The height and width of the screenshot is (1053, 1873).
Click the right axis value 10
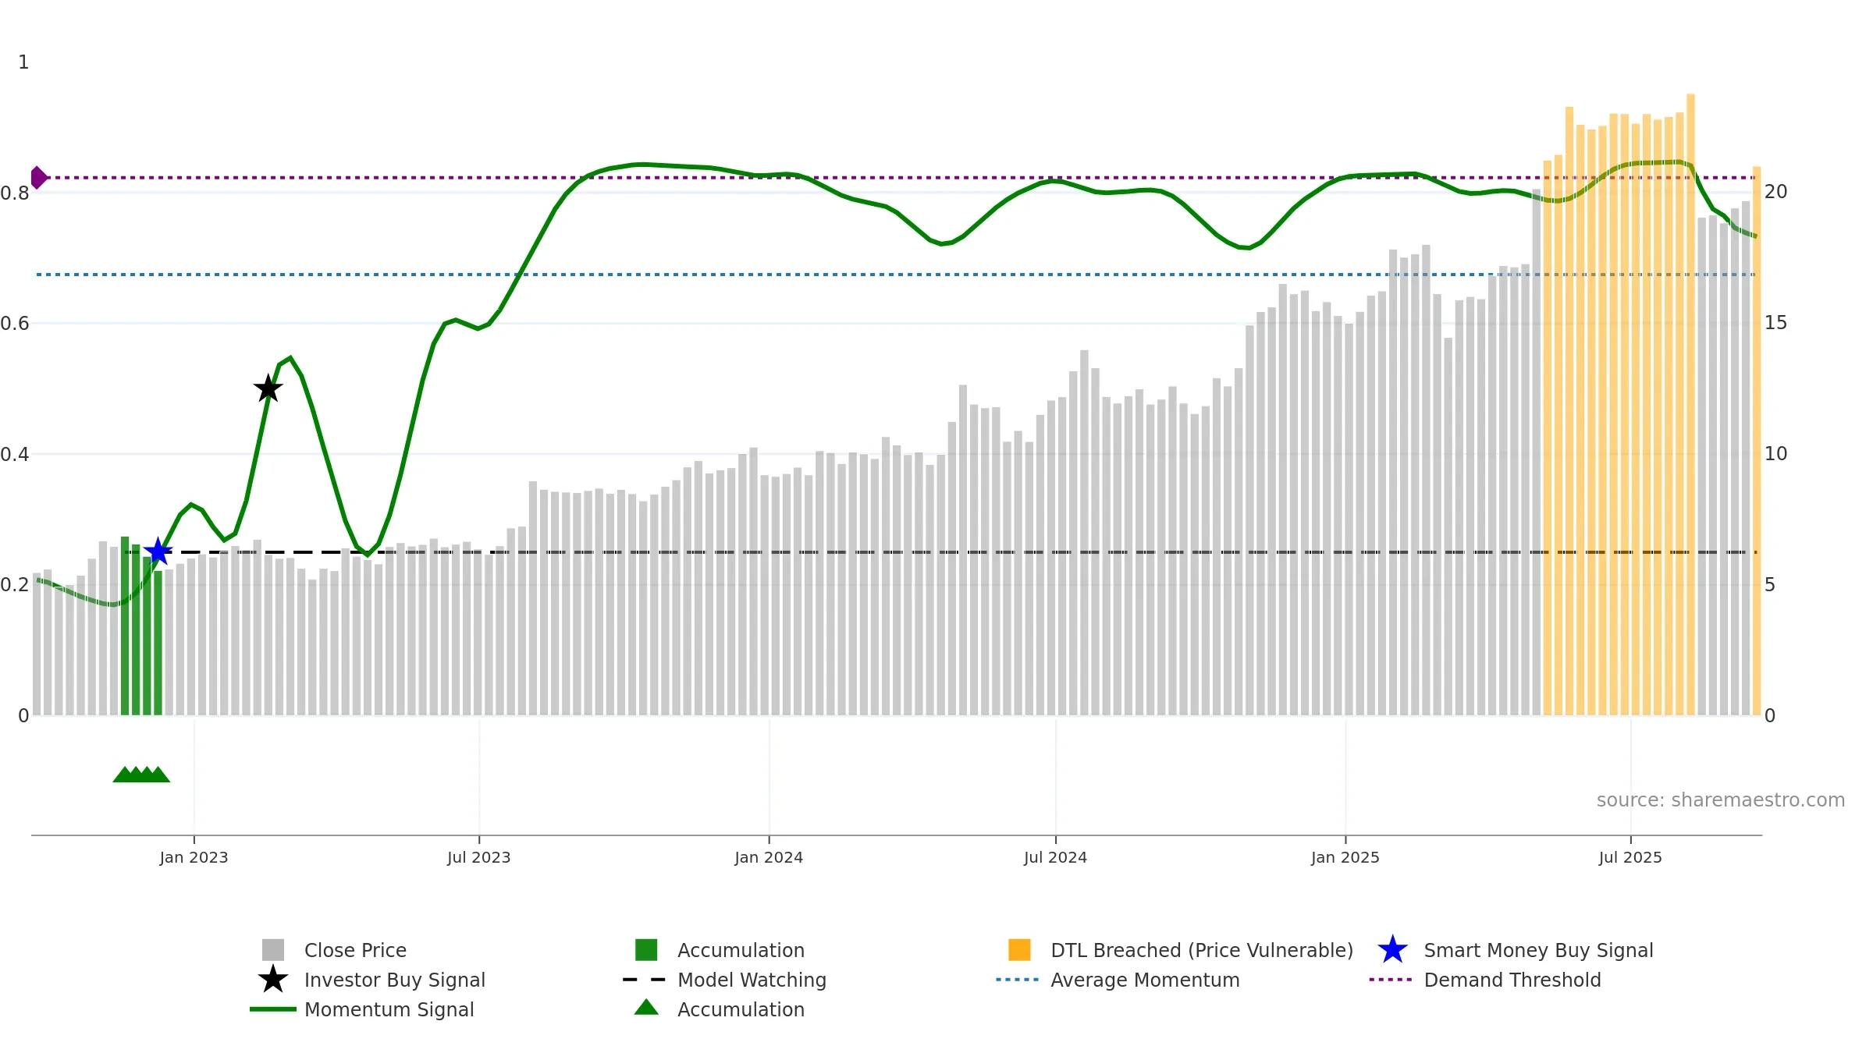(x=1775, y=453)
